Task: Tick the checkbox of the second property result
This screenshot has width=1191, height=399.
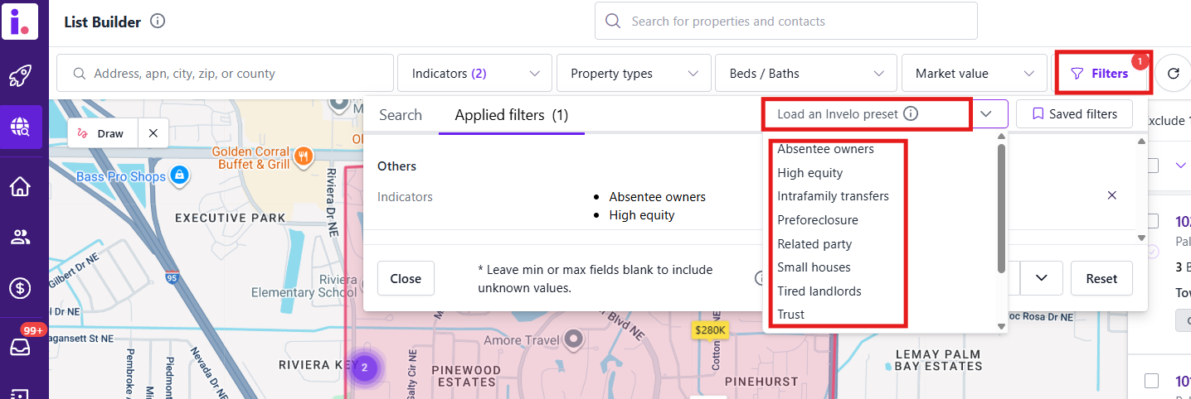Action: tap(1152, 381)
